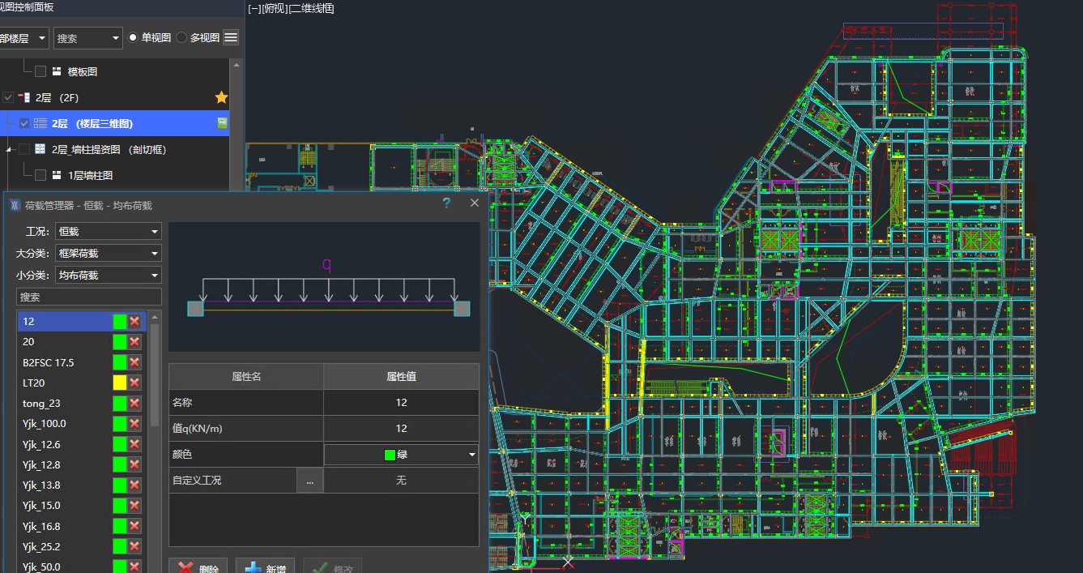Click the red X icon for B2FSC 17.5
Image resolution: width=1083 pixels, height=573 pixels.
[134, 362]
